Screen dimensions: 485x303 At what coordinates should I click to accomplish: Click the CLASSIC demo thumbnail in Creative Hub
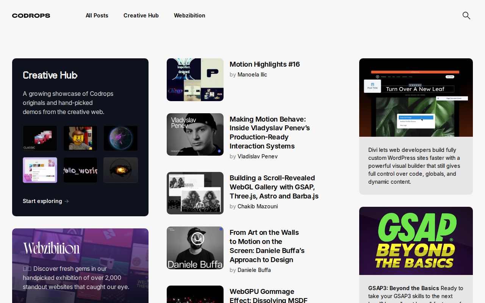pyautogui.click(x=40, y=138)
